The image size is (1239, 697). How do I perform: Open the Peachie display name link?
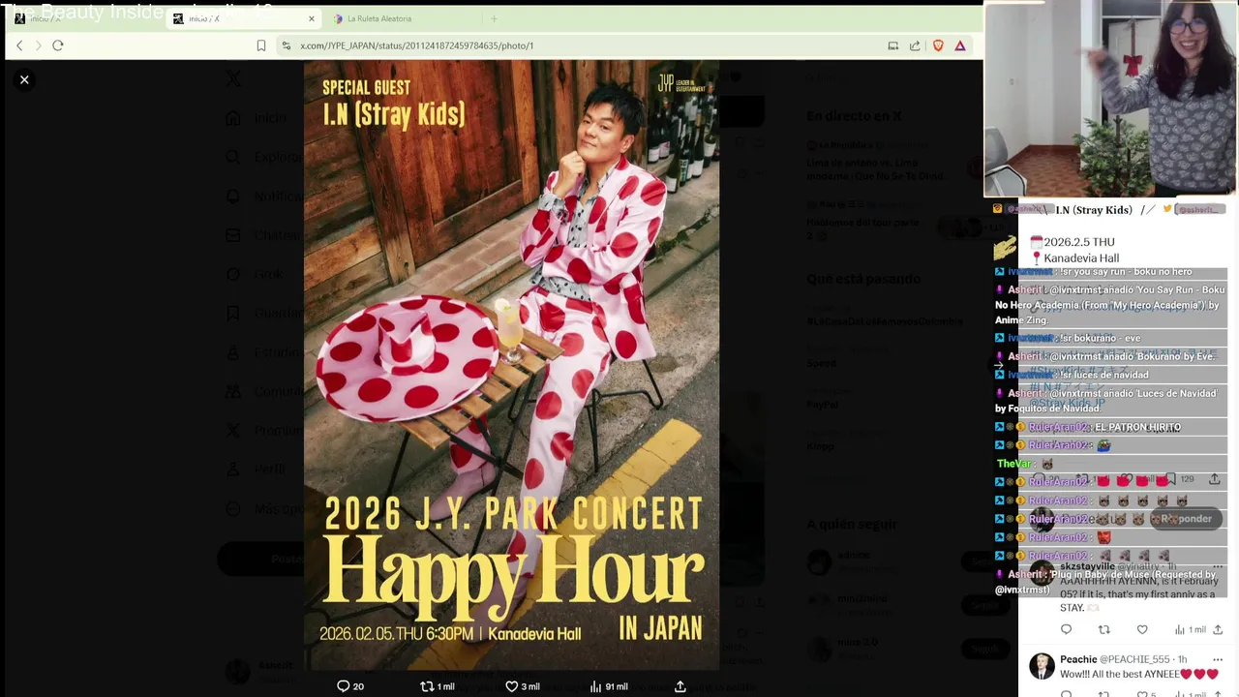pos(1078,659)
